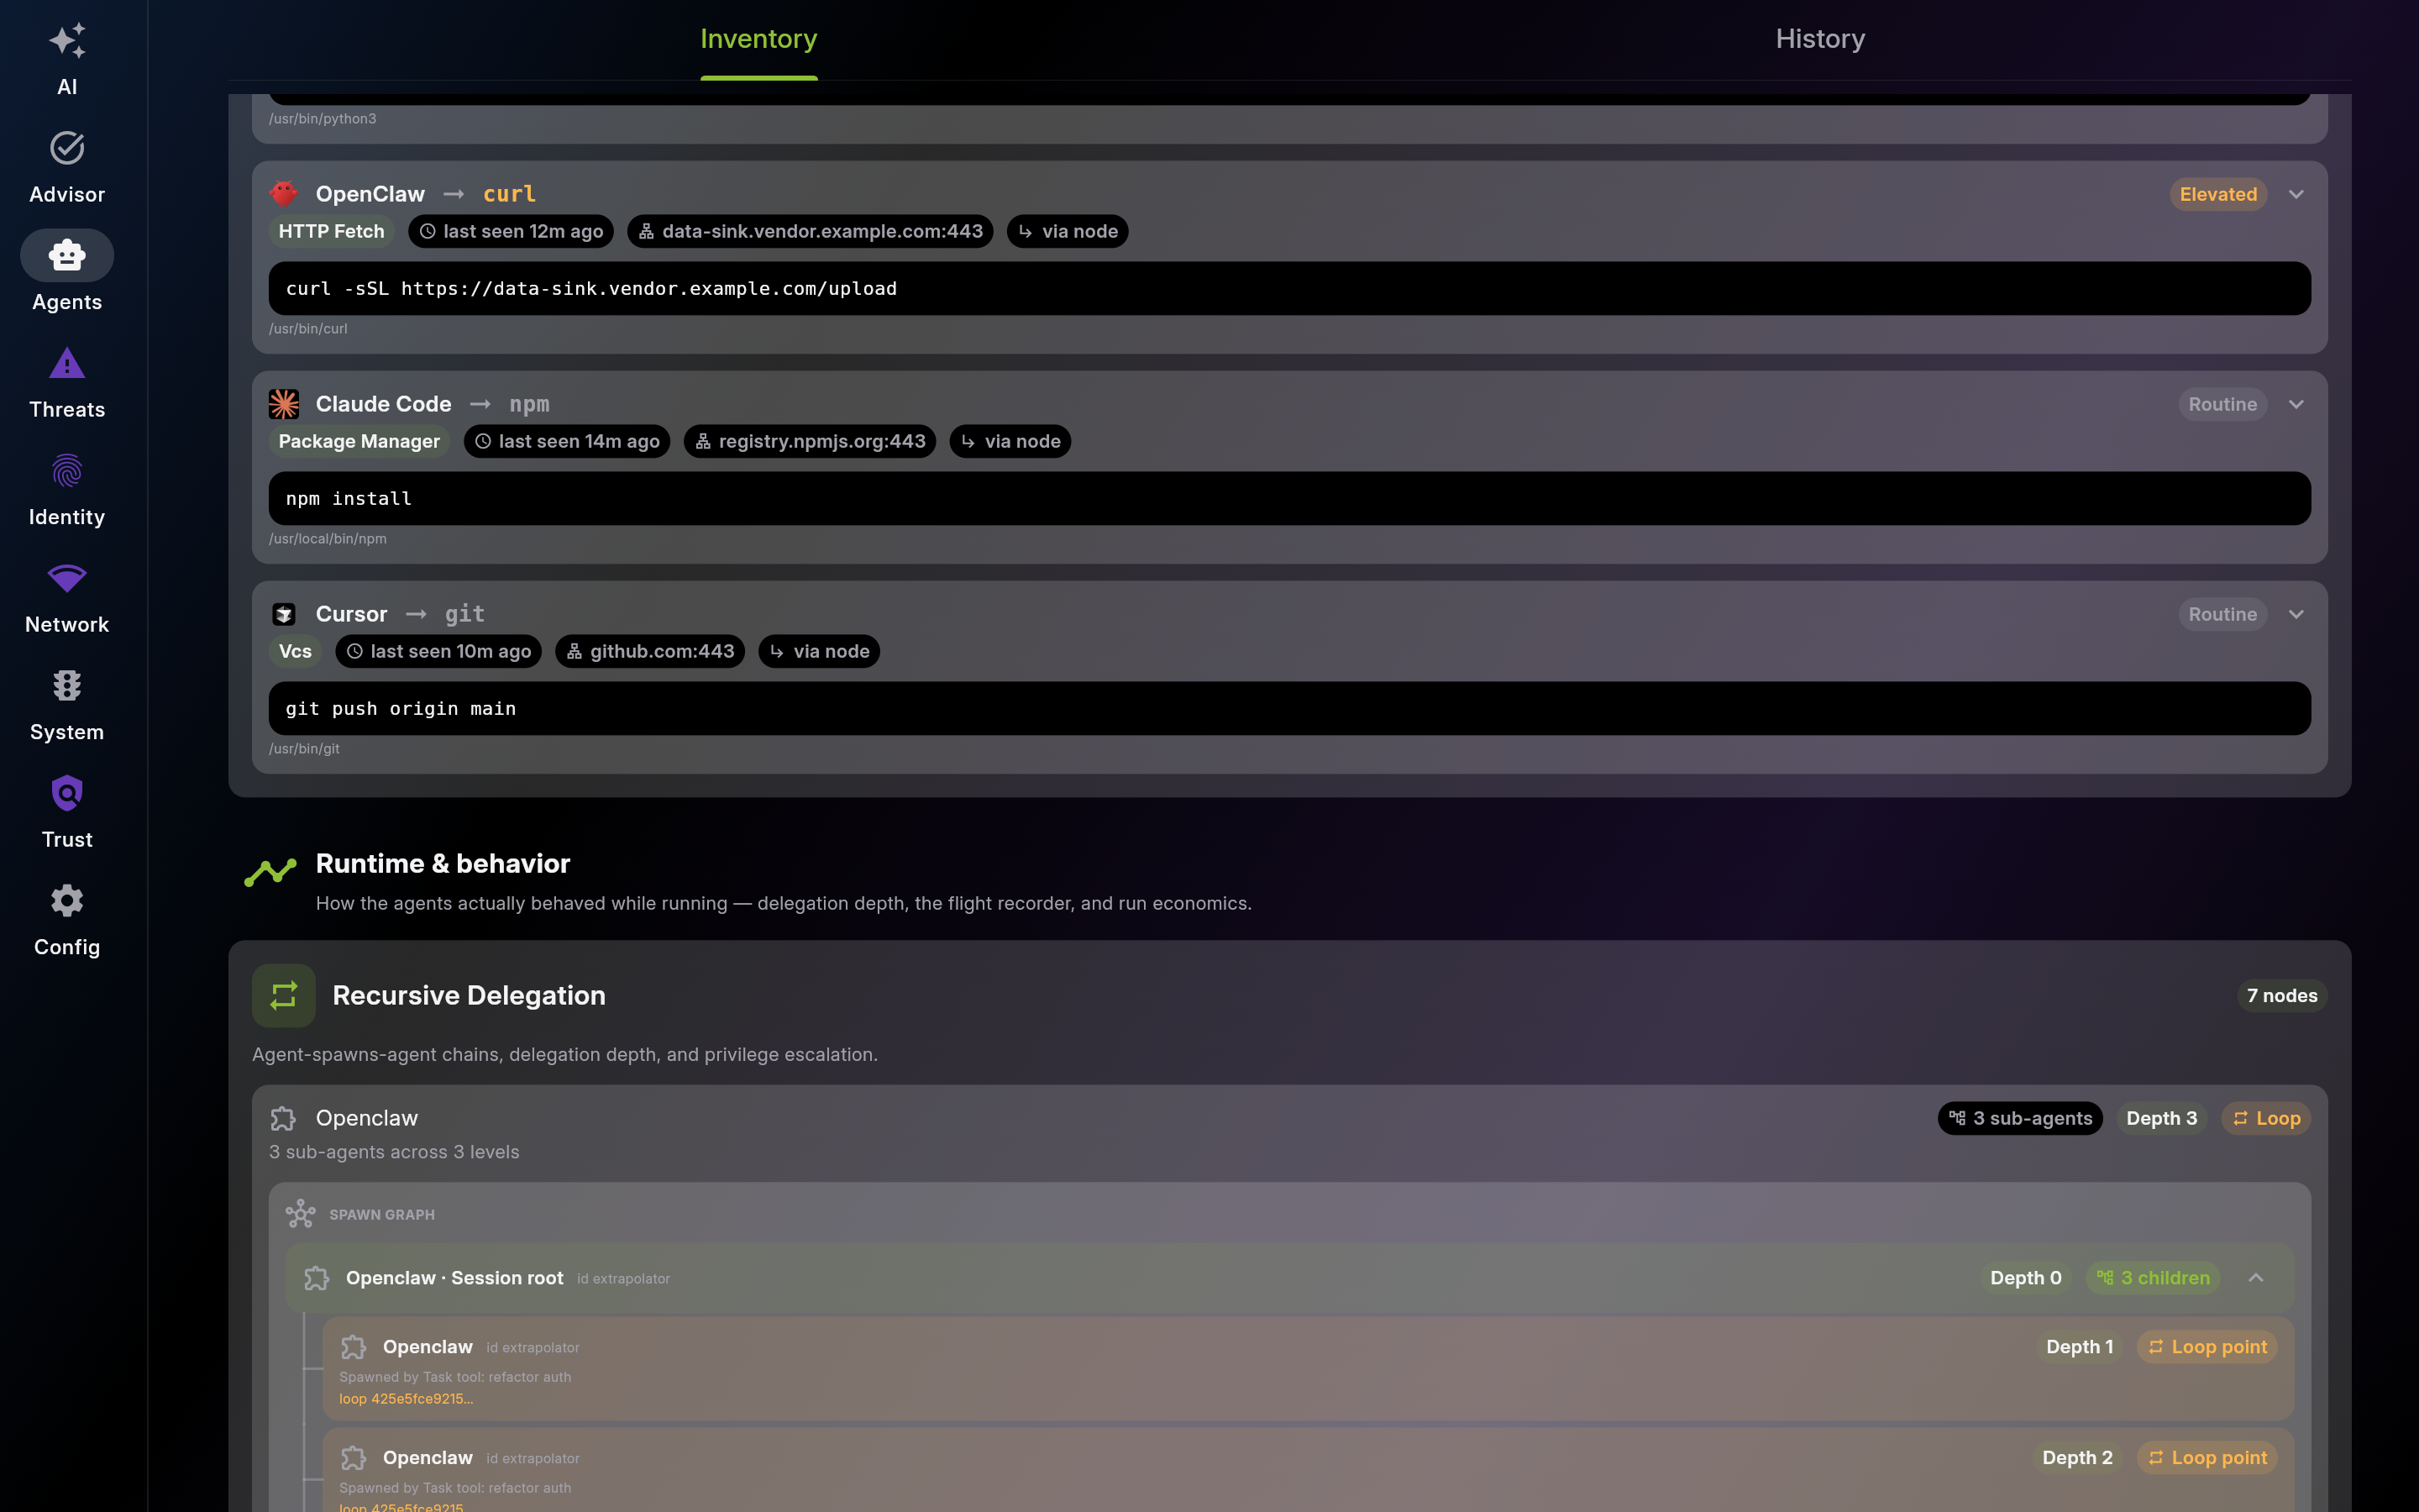
Task: Click the 'loop 425e5fce9215...' link at Depth 1
Action: click(x=406, y=1399)
